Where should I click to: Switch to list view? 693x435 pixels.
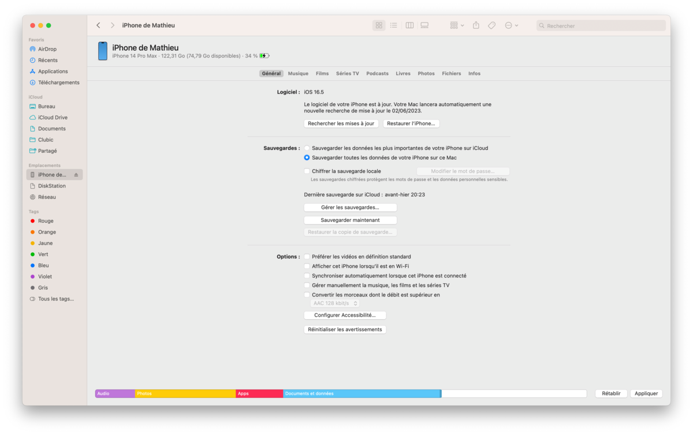click(x=394, y=25)
